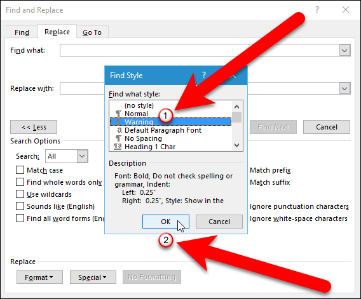Click the Find Style dialog help icon
Viewport: 361px width, 299px height.
pos(204,75)
